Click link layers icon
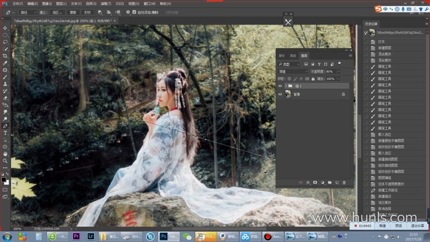The height and width of the screenshot is (242, 430). point(301,182)
